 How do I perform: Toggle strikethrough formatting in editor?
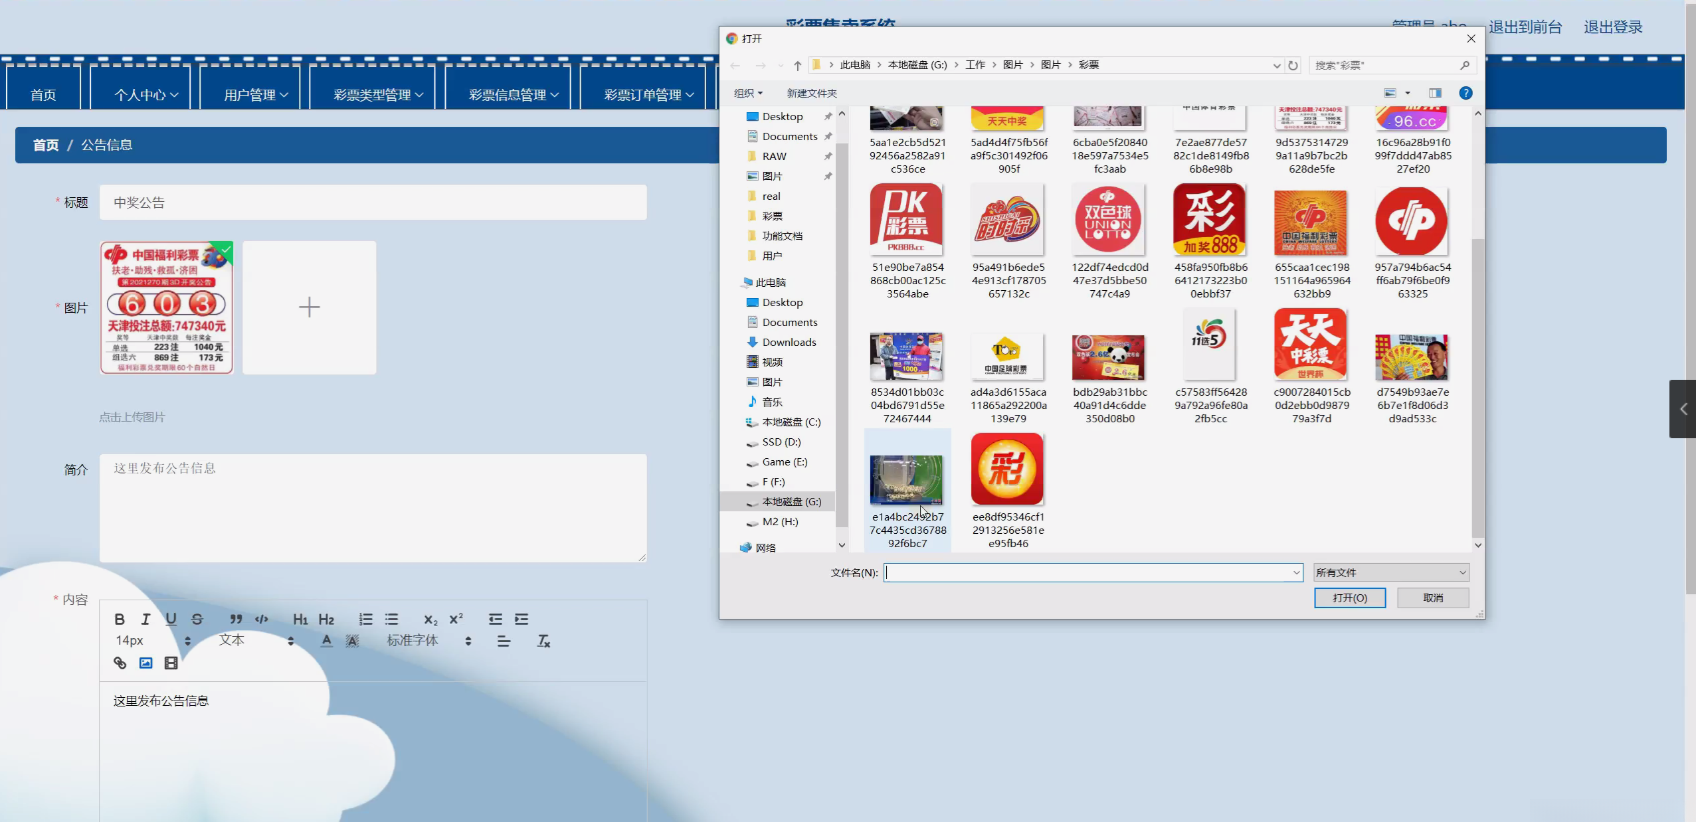(197, 619)
